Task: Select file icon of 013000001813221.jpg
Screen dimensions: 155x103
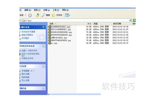Action: click(49, 27)
